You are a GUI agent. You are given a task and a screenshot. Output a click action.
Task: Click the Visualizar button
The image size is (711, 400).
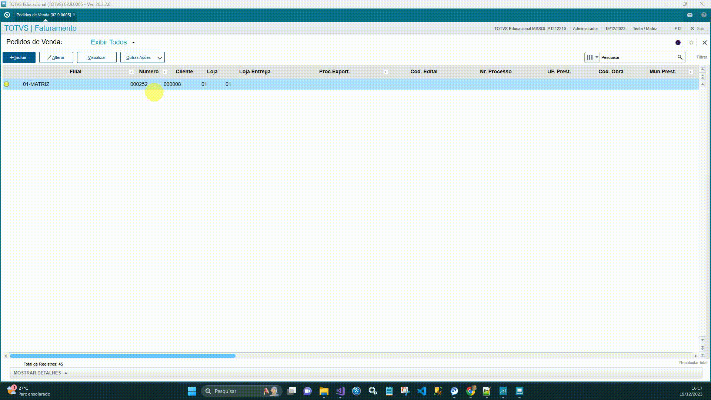[x=97, y=57]
